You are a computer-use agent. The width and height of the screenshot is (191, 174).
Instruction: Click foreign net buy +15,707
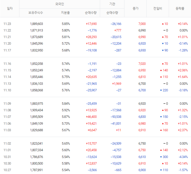(91, 144)
